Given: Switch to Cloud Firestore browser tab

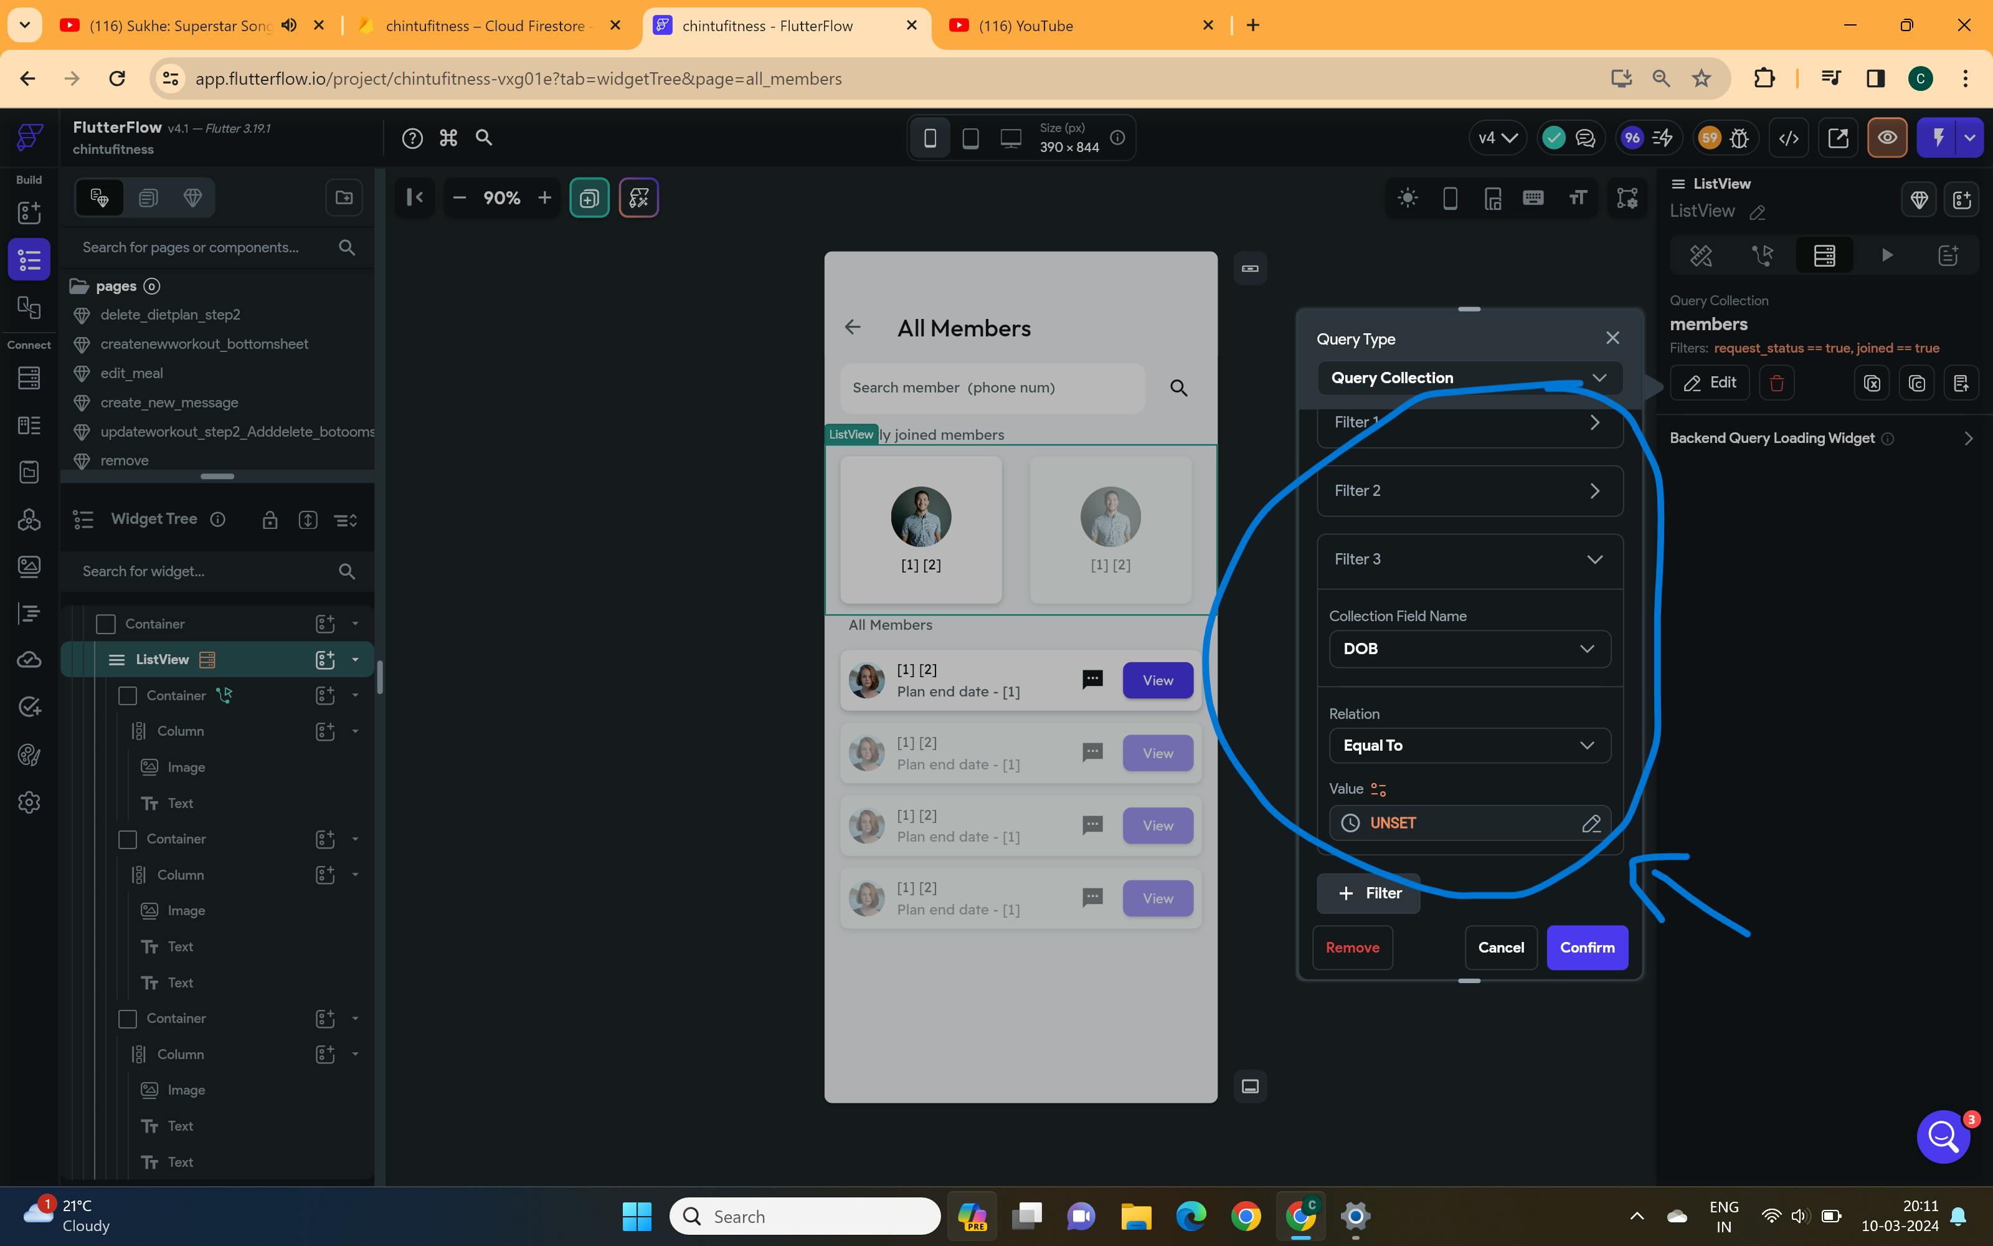Looking at the screenshot, I should (x=485, y=26).
